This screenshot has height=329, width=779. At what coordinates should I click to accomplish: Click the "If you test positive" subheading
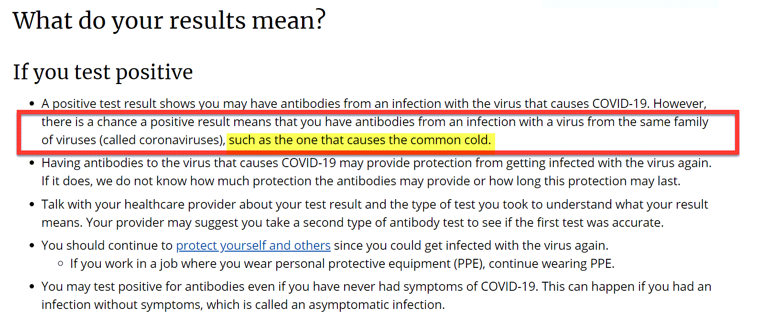pos(103,72)
